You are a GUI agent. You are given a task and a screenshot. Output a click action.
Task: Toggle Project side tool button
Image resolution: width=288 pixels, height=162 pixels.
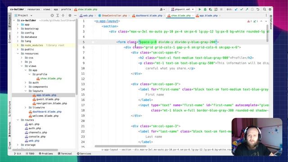click(x=10, y=21)
